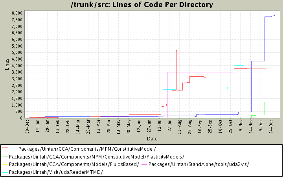Click the "5,500" y-axis tick label

[18, 46]
